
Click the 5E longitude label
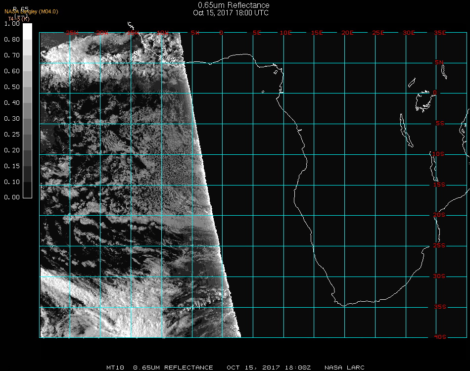pyautogui.click(x=257, y=33)
